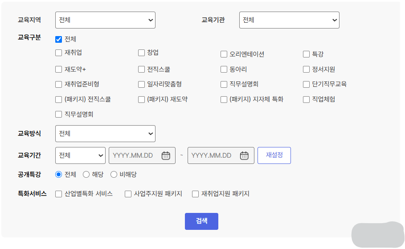Image resolution: width=405 pixels, height=249 pixels.
Task: Open the end date calendar picker icon
Action: 244,155
